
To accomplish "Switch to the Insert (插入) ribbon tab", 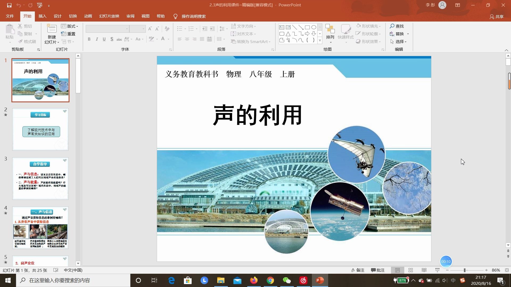I will (x=42, y=16).
